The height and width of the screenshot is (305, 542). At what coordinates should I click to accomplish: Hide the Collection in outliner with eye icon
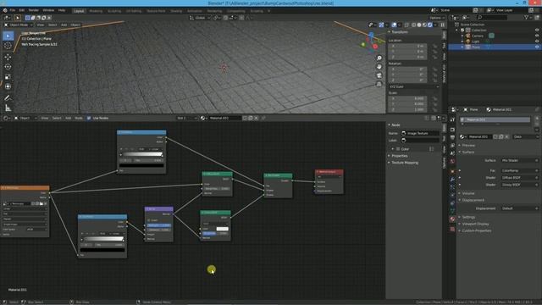[537, 30]
